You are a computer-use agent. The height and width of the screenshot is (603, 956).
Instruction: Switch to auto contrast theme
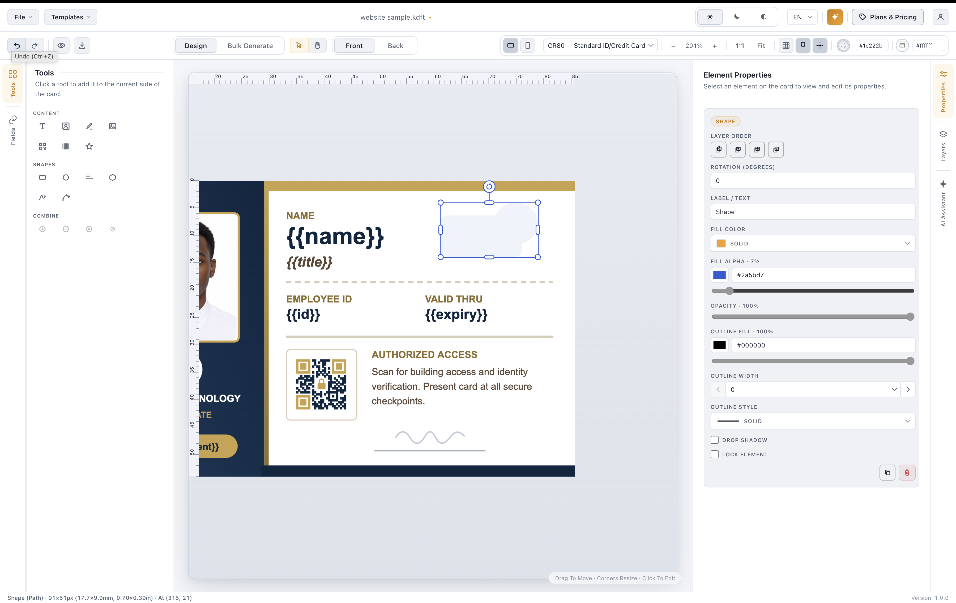click(763, 17)
